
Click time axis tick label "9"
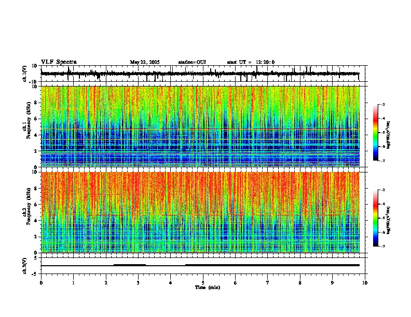pyautogui.click(x=332, y=283)
